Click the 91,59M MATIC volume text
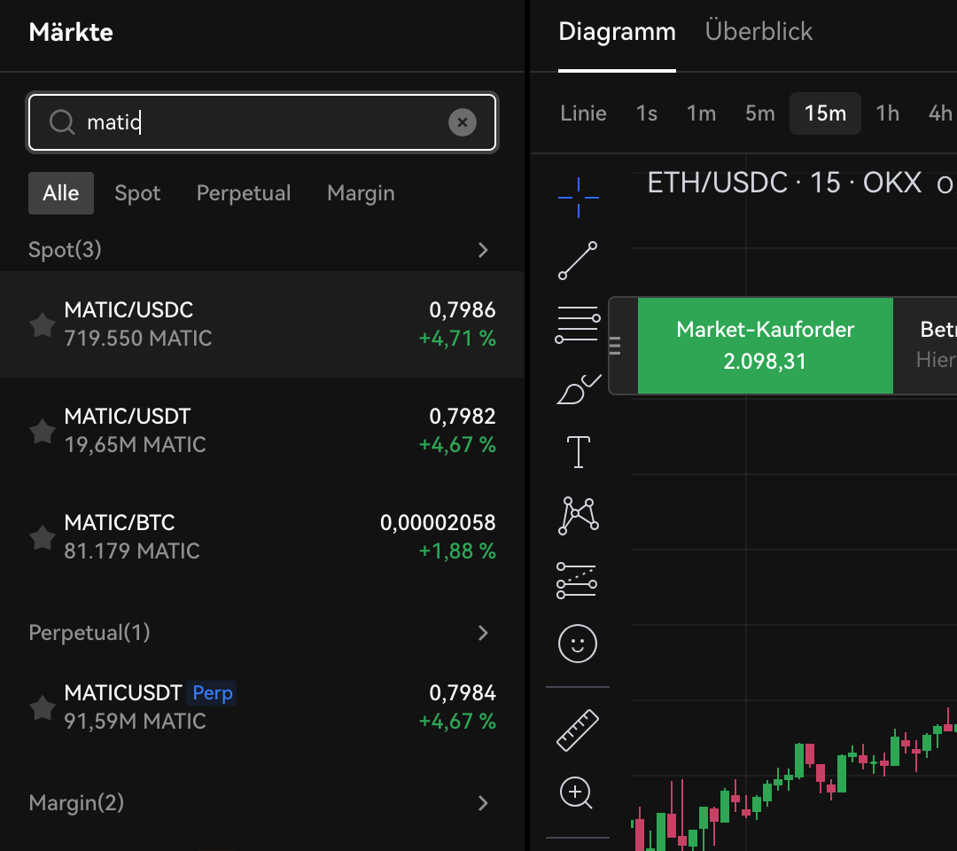The image size is (957, 851). point(135,722)
